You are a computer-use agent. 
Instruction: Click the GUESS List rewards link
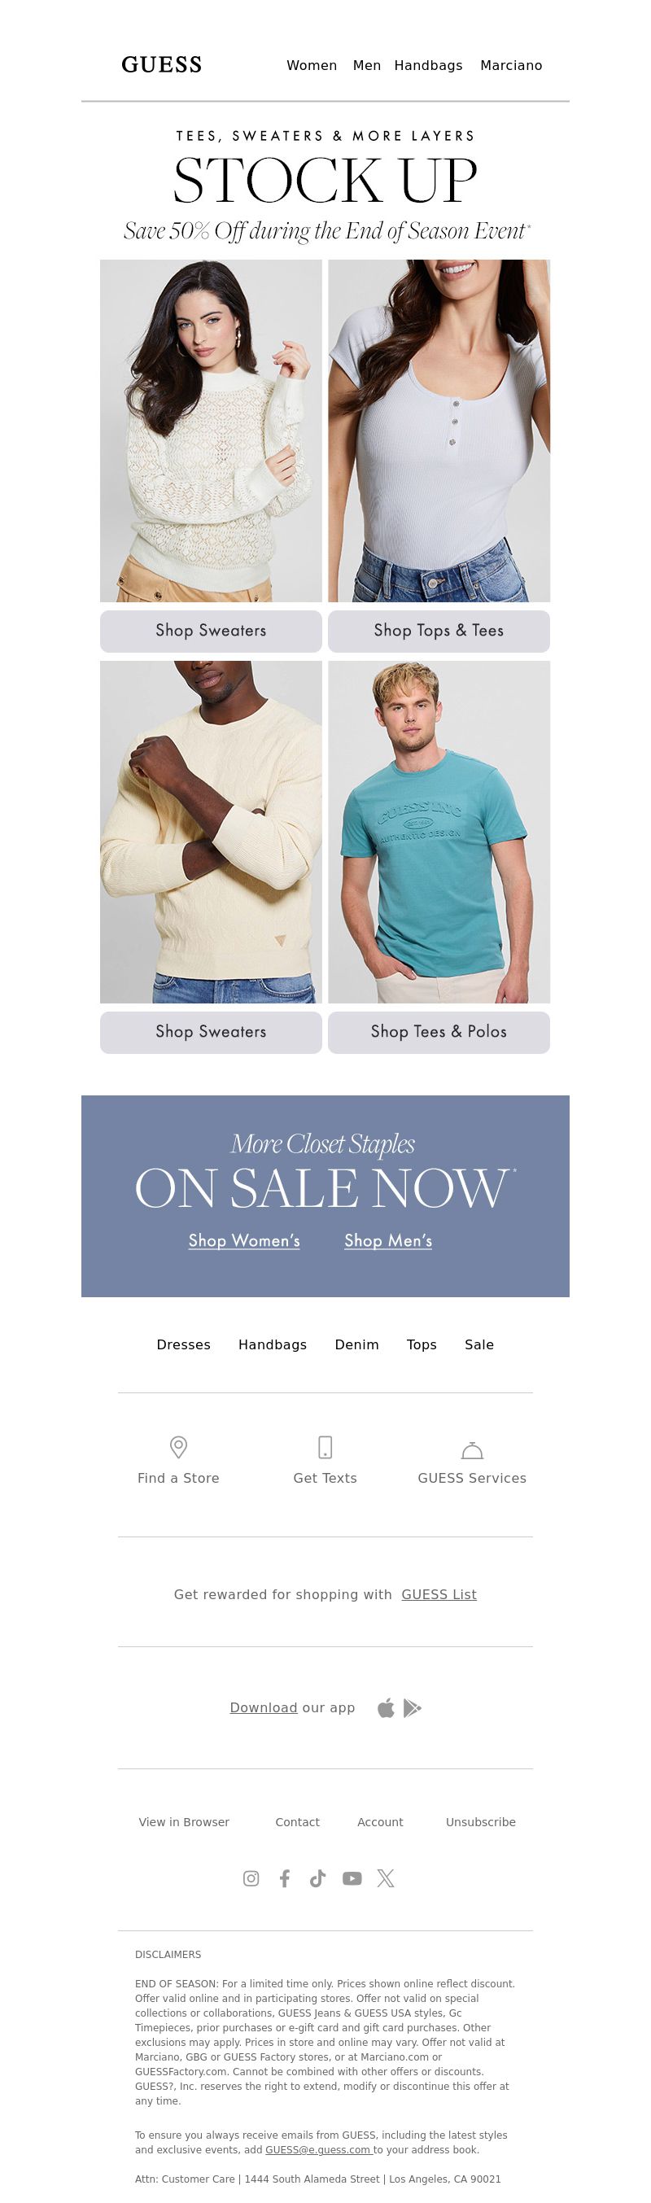(x=439, y=1594)
